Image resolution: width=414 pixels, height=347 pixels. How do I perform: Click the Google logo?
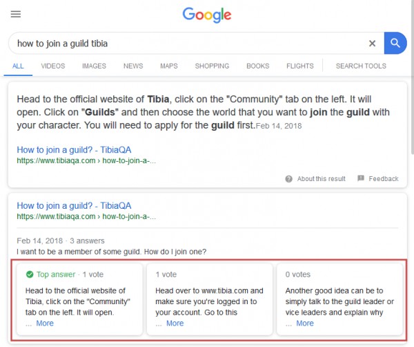207,15
